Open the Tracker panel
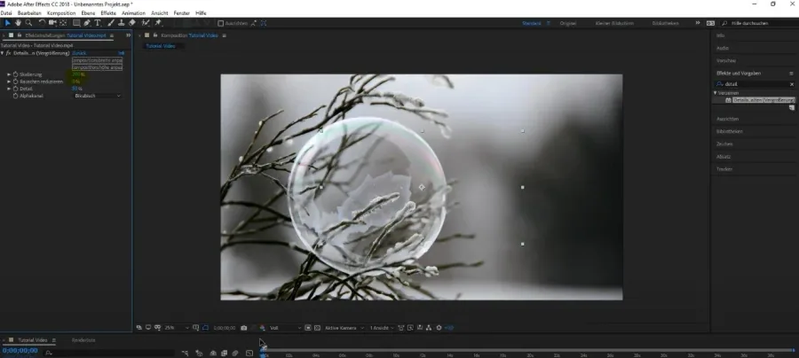Screen dimensions: 799x358 [724, 169]
